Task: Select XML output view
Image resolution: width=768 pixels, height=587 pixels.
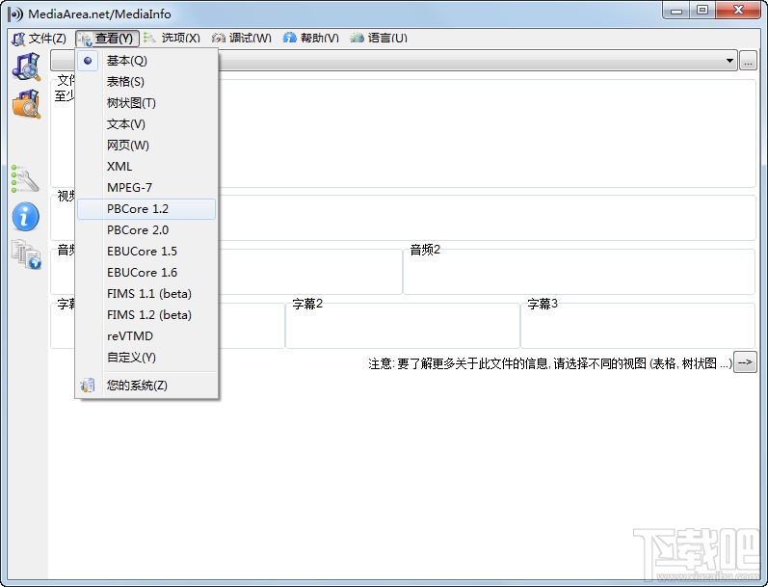Action: 146,167
